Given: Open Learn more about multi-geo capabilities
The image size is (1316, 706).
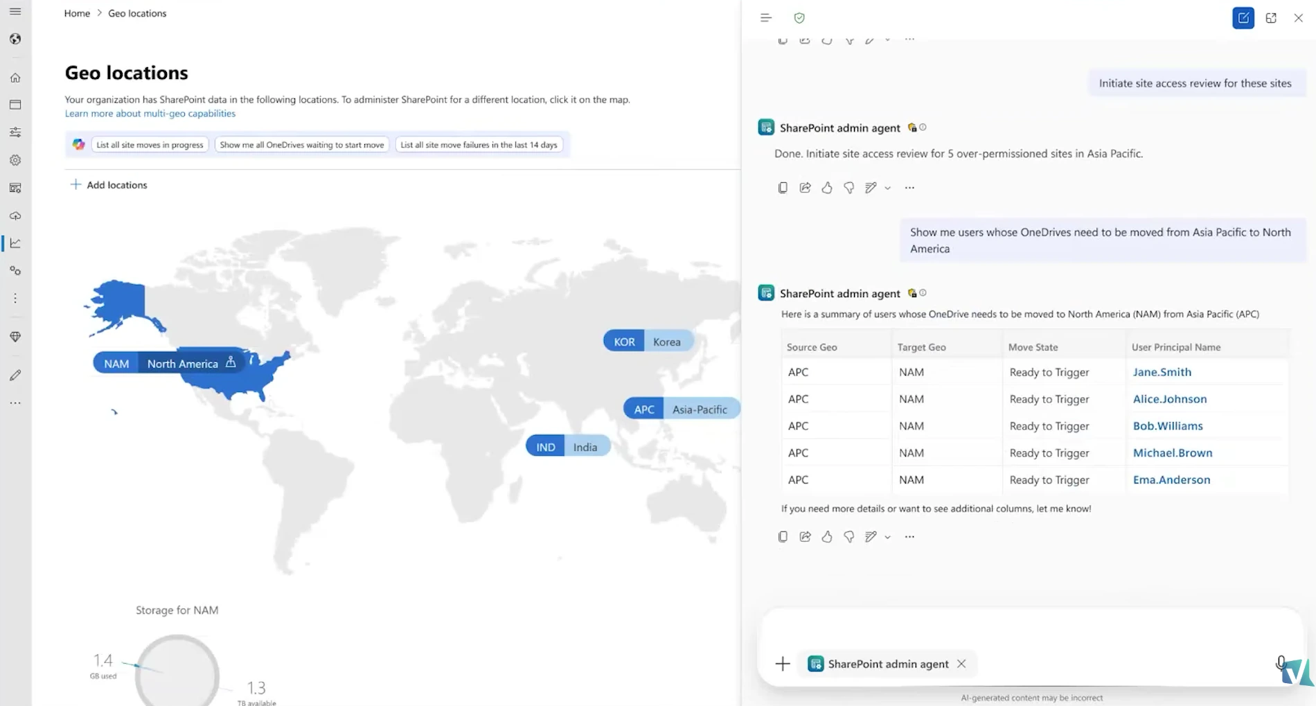Looking at the screenshot, I should (150, 114).
